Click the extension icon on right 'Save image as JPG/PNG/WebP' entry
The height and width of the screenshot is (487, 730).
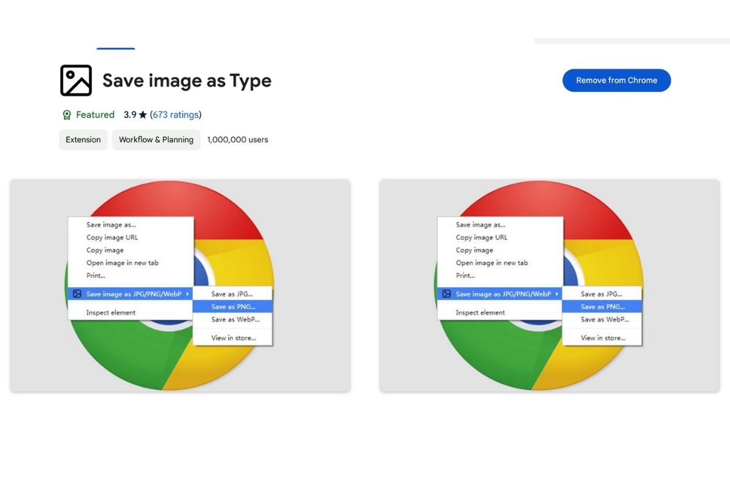(x=447, y=293)
